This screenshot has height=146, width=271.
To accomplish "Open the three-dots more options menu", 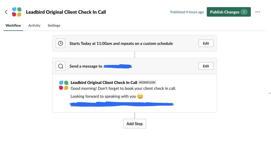I will [258, 12].
